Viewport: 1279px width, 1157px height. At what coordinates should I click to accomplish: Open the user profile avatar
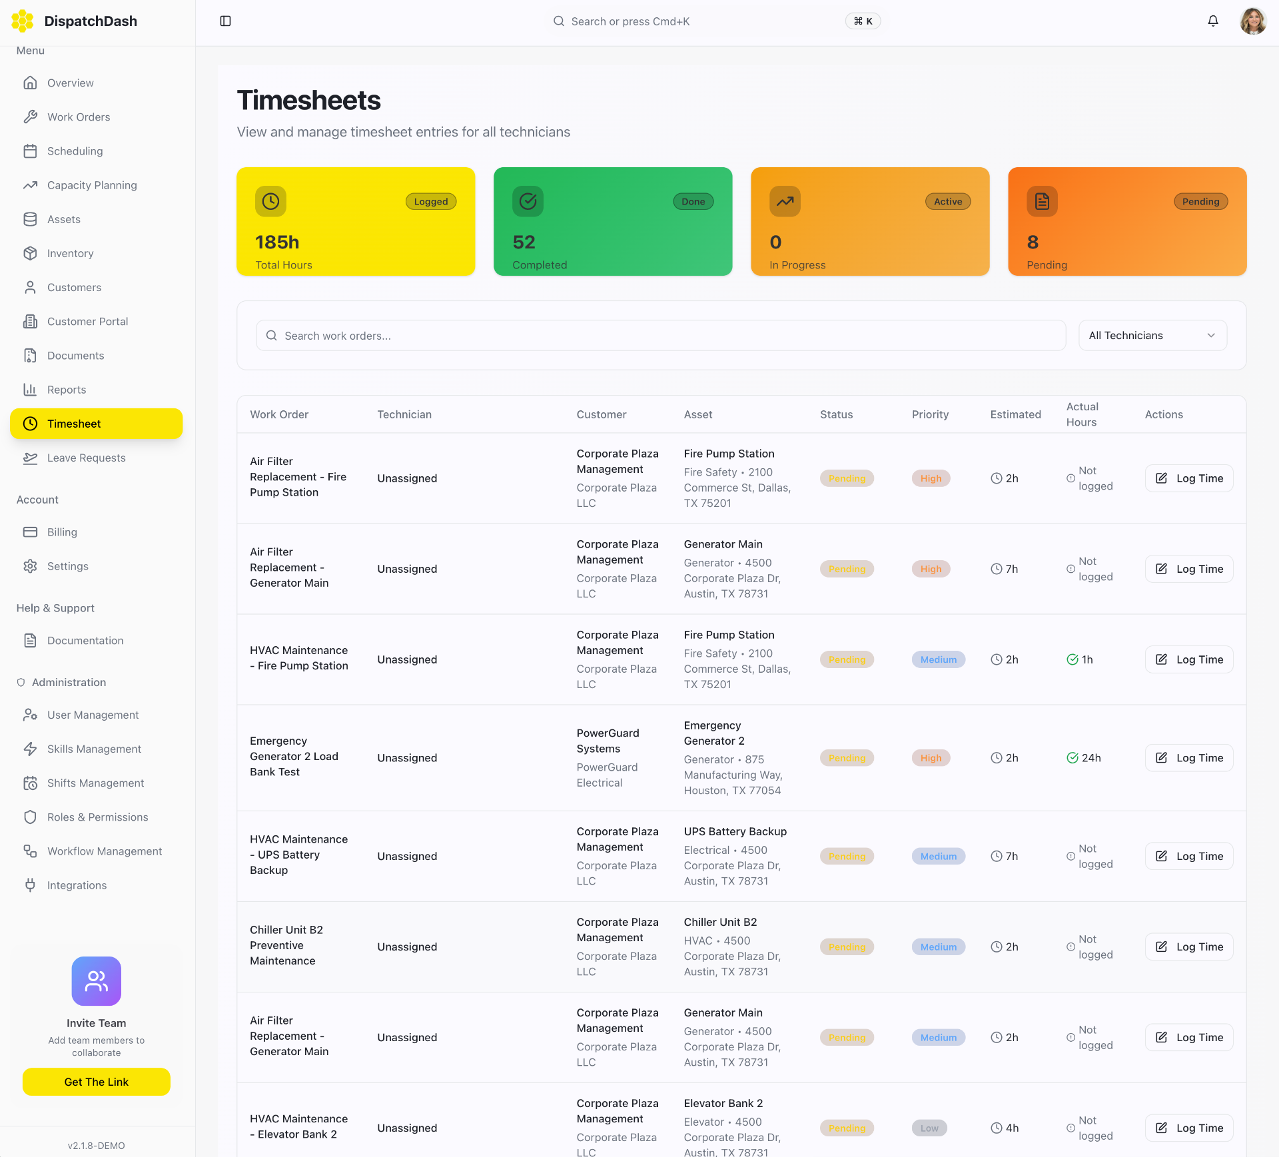[x=1252, y=21]
